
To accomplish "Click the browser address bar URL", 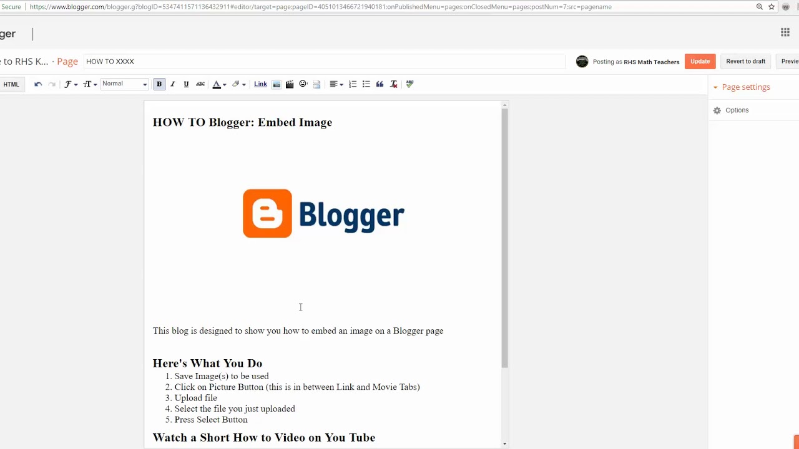I will 321,7.
